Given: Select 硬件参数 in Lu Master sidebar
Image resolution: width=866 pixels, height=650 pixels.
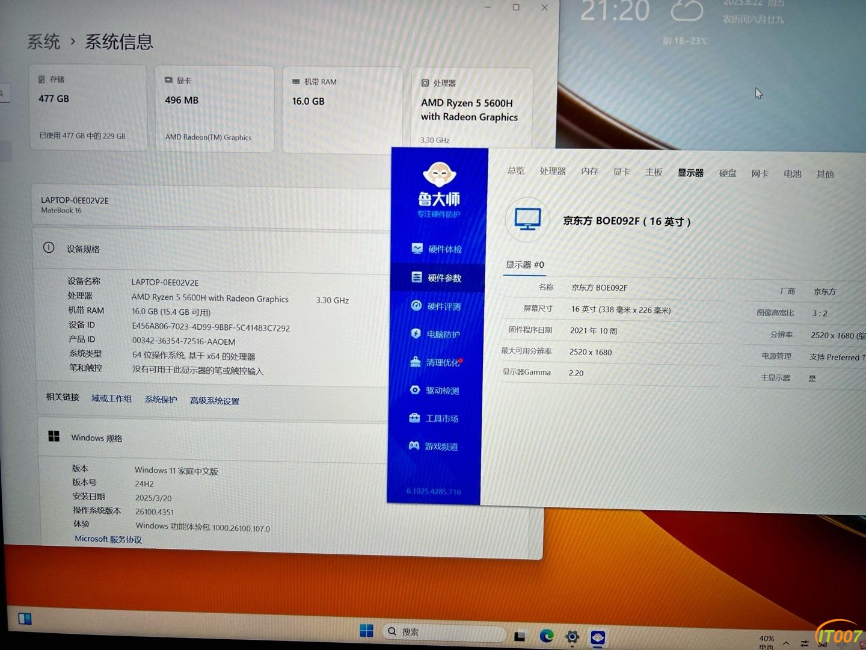Looking at the screenshot, I should (437, 277).
